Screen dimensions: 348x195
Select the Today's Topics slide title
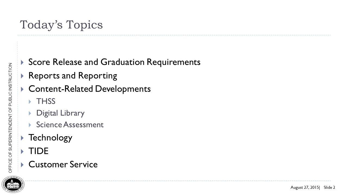(62, 25)
